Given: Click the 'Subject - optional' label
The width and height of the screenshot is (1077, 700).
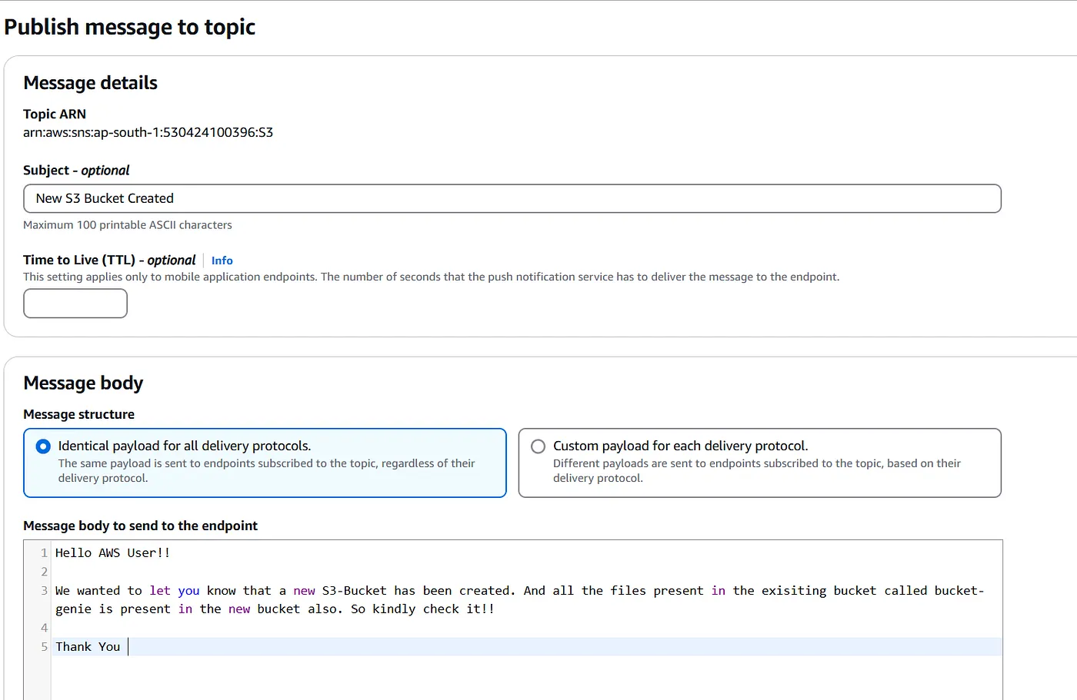Looking at the screenshot, I should pyautogui.click(x=76, y=171).
